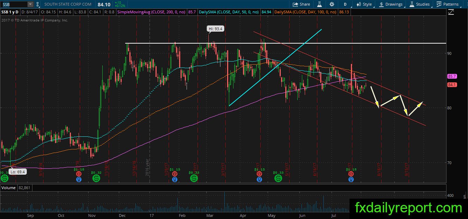Viewport: 468px width, 219px height.
Task: Click the April $1.15 earnings phone icon
Action: pyautogui.click(x=259, y=174)
